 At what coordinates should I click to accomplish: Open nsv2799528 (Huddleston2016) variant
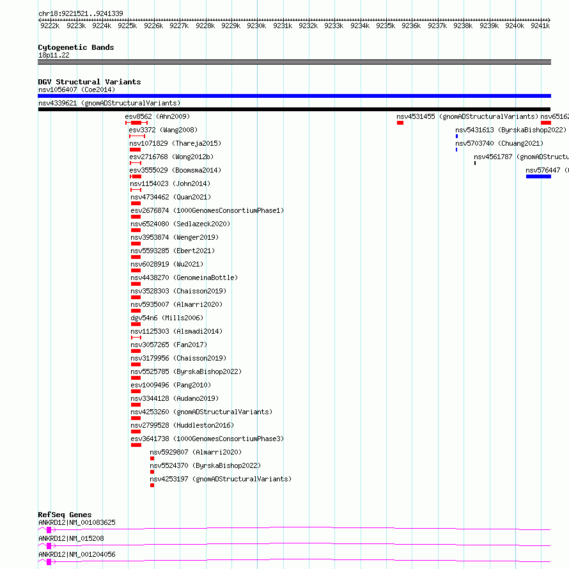pyautogui.click(x=182, y=425)
